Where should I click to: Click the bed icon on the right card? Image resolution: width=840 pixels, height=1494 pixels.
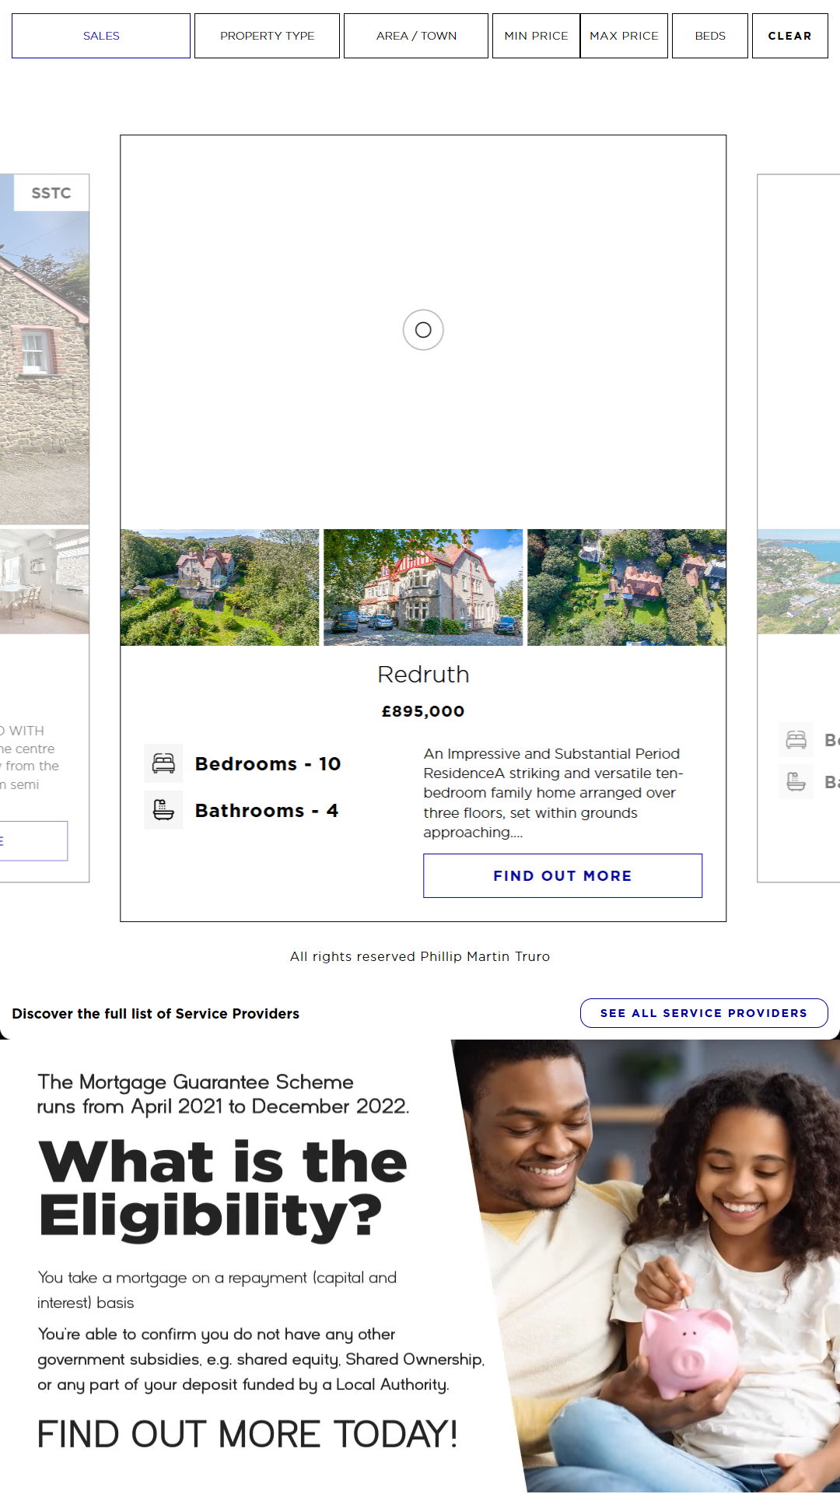(796, 740)
